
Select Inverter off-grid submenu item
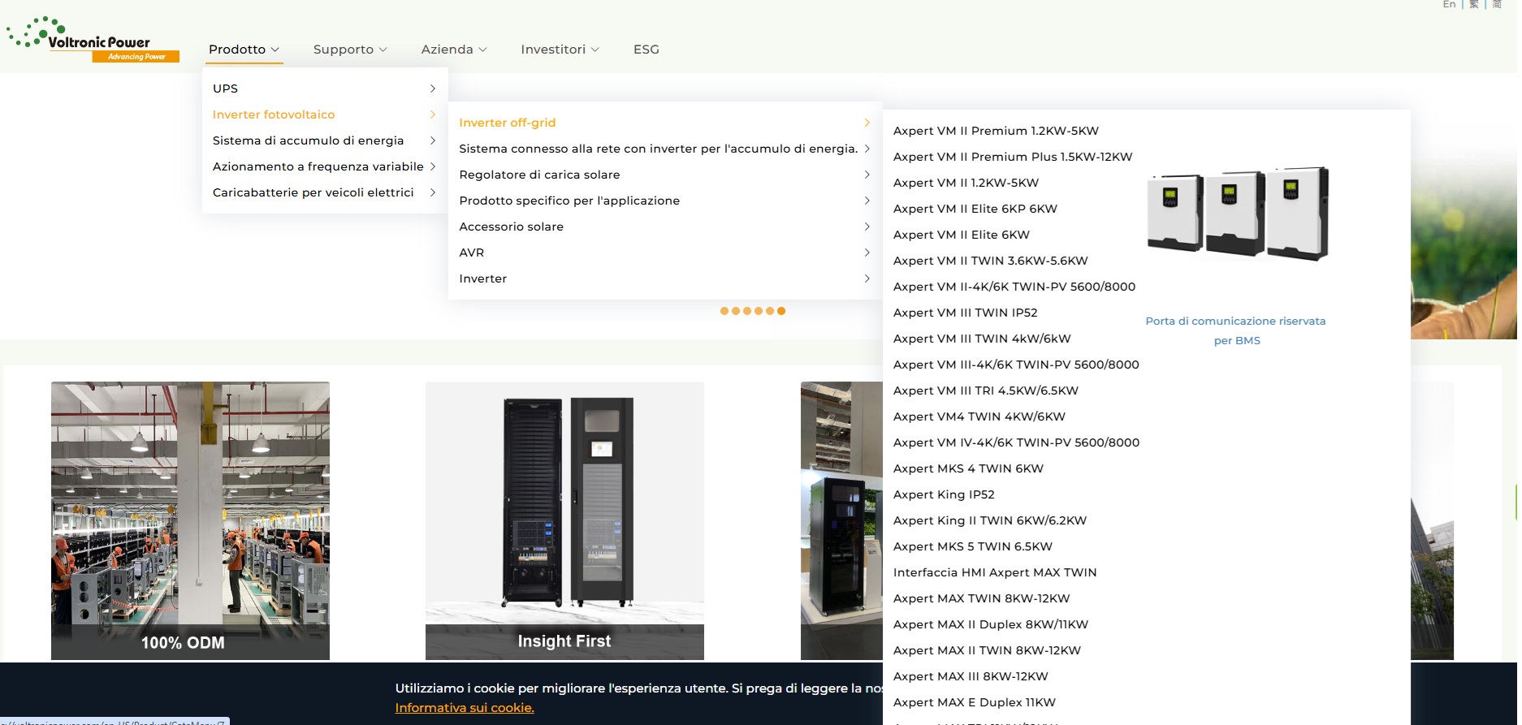coord(508,123)
